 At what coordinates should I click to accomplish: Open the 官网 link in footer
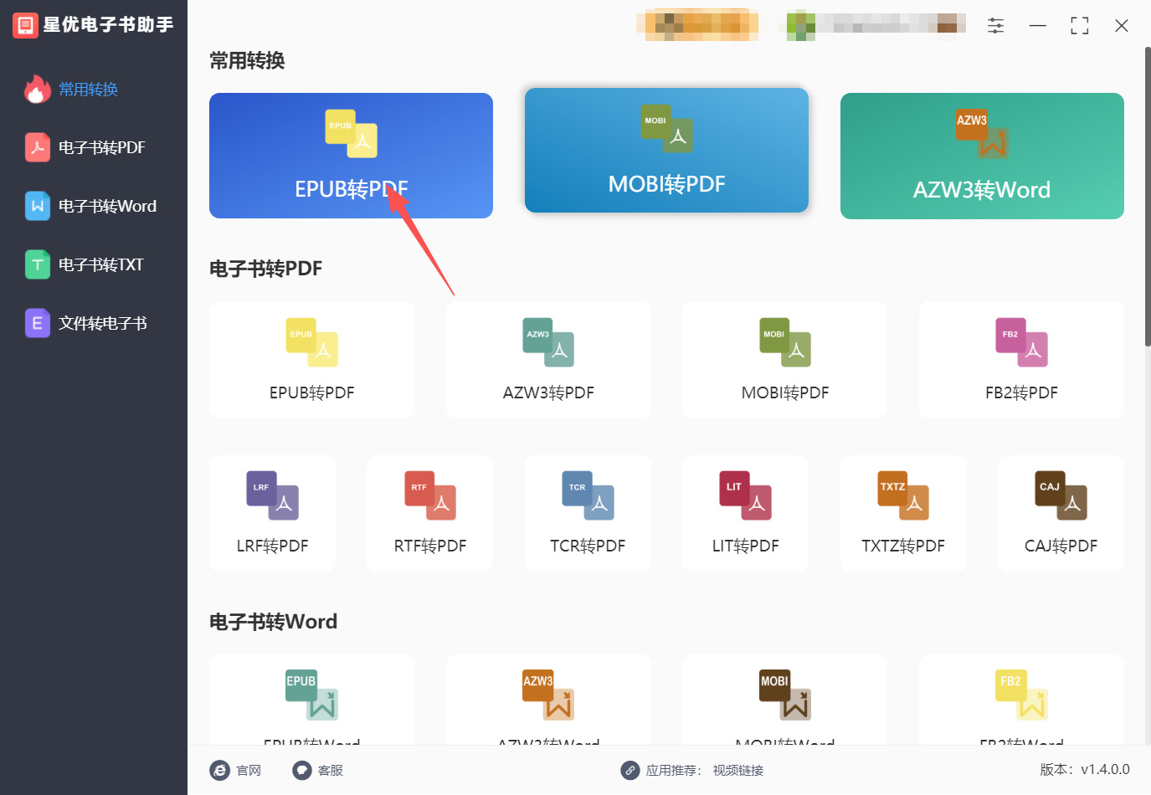(x=236, y=770)
